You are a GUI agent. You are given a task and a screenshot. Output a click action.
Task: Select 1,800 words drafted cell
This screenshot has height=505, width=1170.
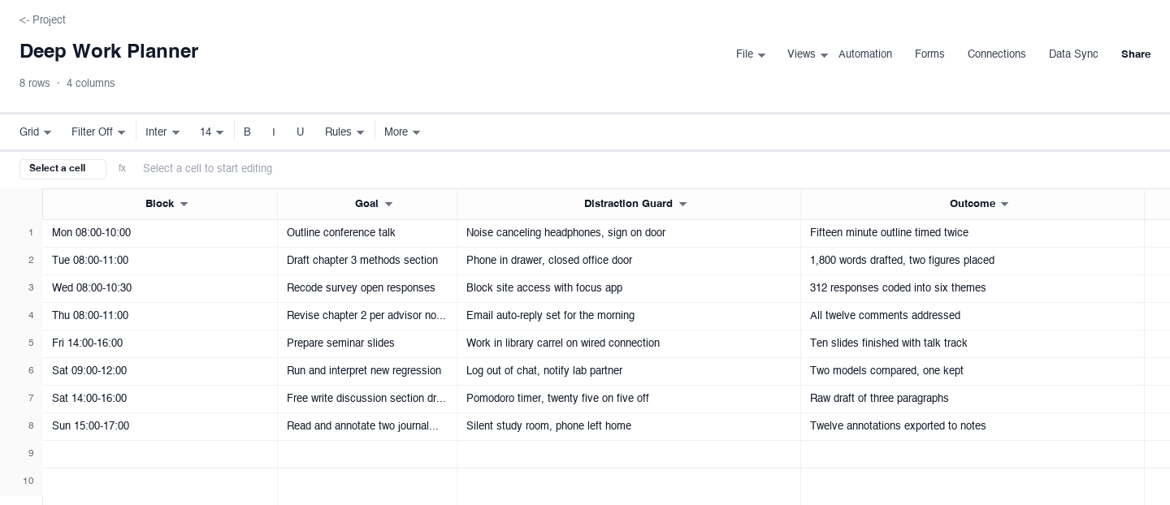(x=973, y=261)
